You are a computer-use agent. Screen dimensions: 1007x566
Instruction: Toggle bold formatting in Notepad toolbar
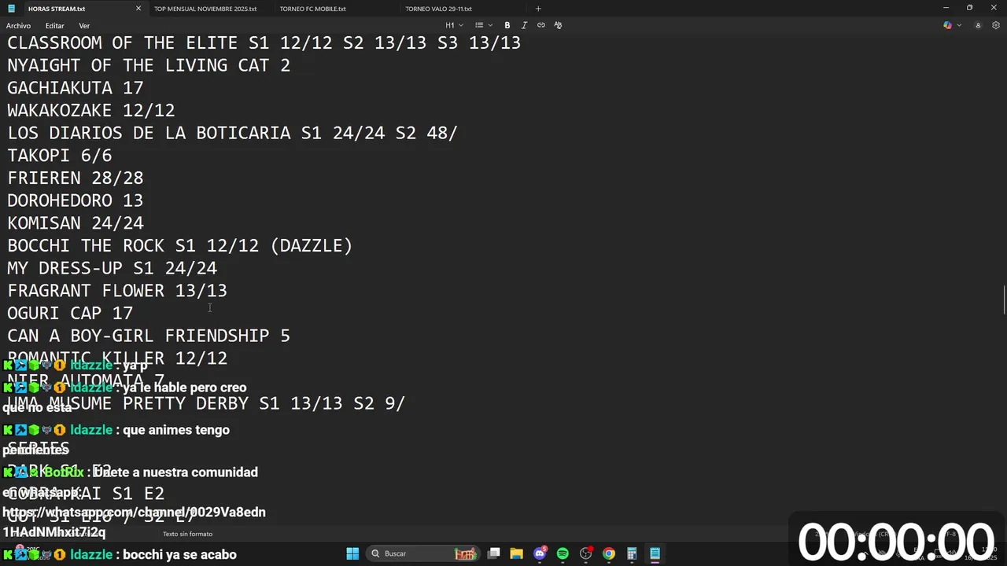point(507,25)
